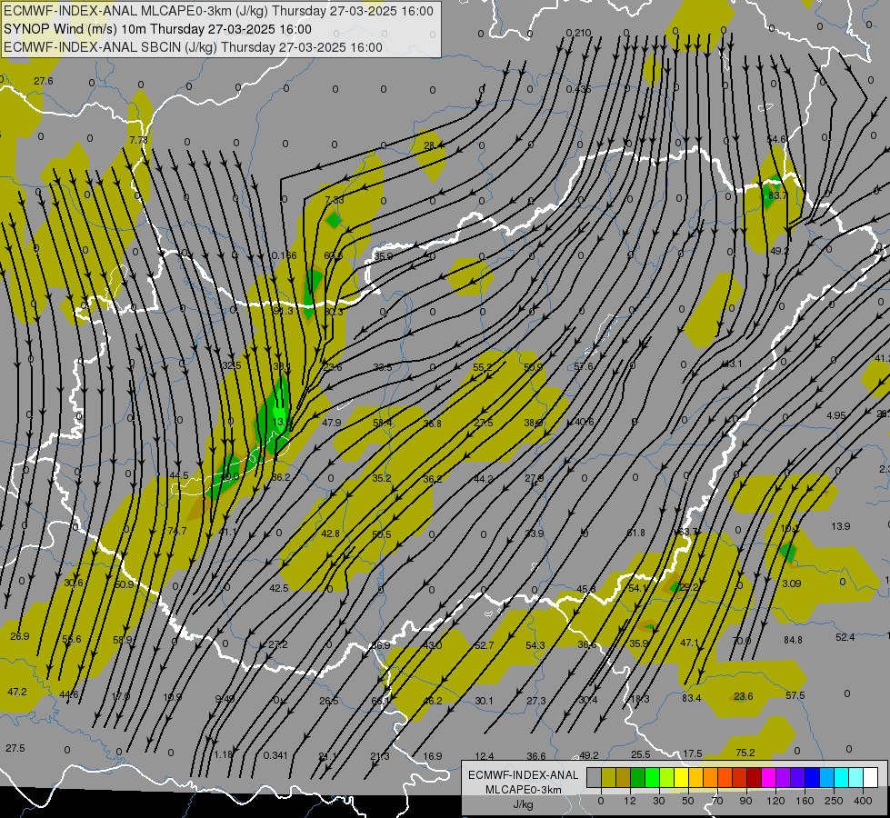The image size is (890, 818).
Task: Click the map value '28.4'
Action: tap(435, 145)
